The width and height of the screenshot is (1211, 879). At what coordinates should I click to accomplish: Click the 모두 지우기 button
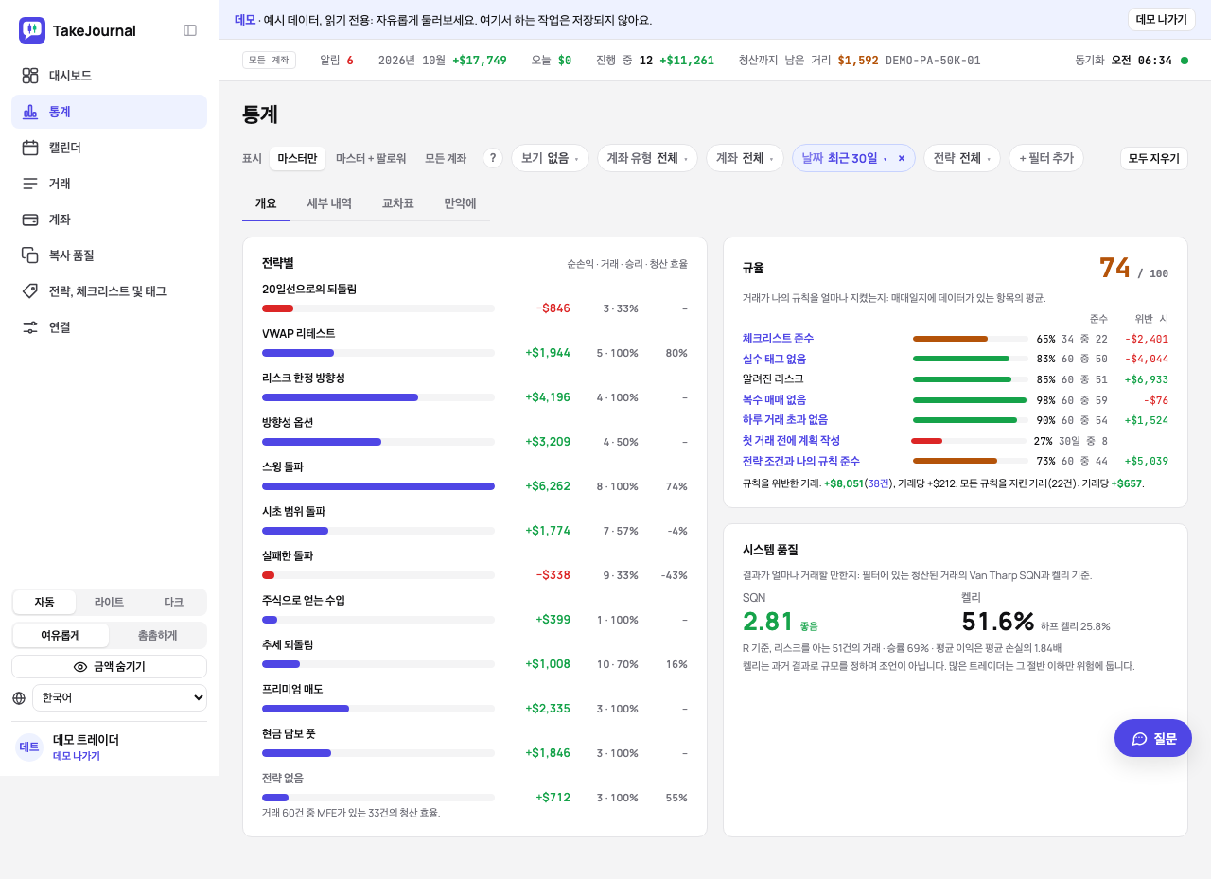tap(1153, 158)
